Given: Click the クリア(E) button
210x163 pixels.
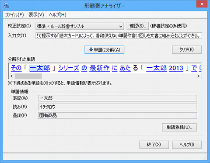Looking at the screenshot, I should pyautogui.click(x=187, y=50).
